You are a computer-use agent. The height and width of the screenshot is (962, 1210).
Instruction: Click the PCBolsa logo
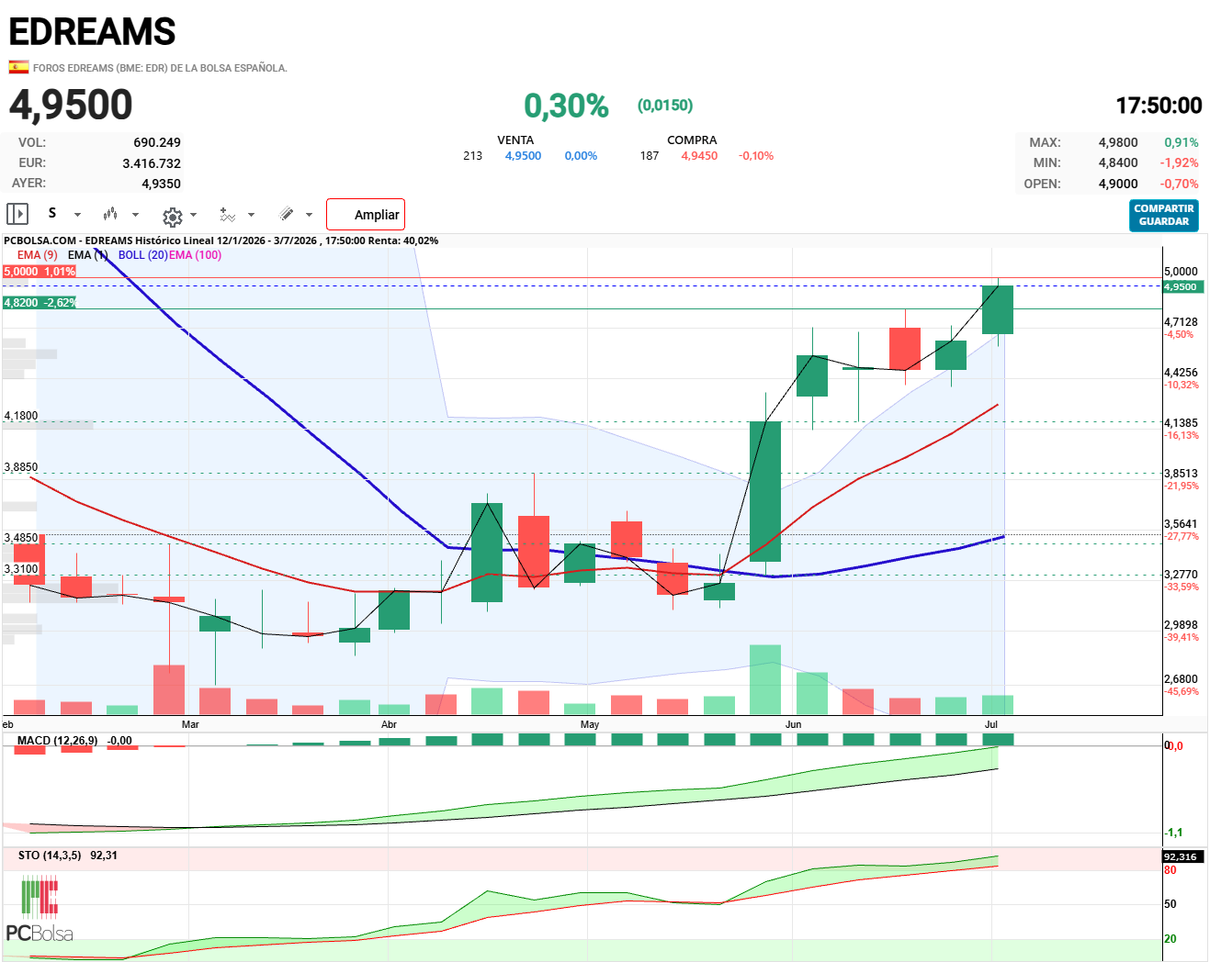pos(40,910)
